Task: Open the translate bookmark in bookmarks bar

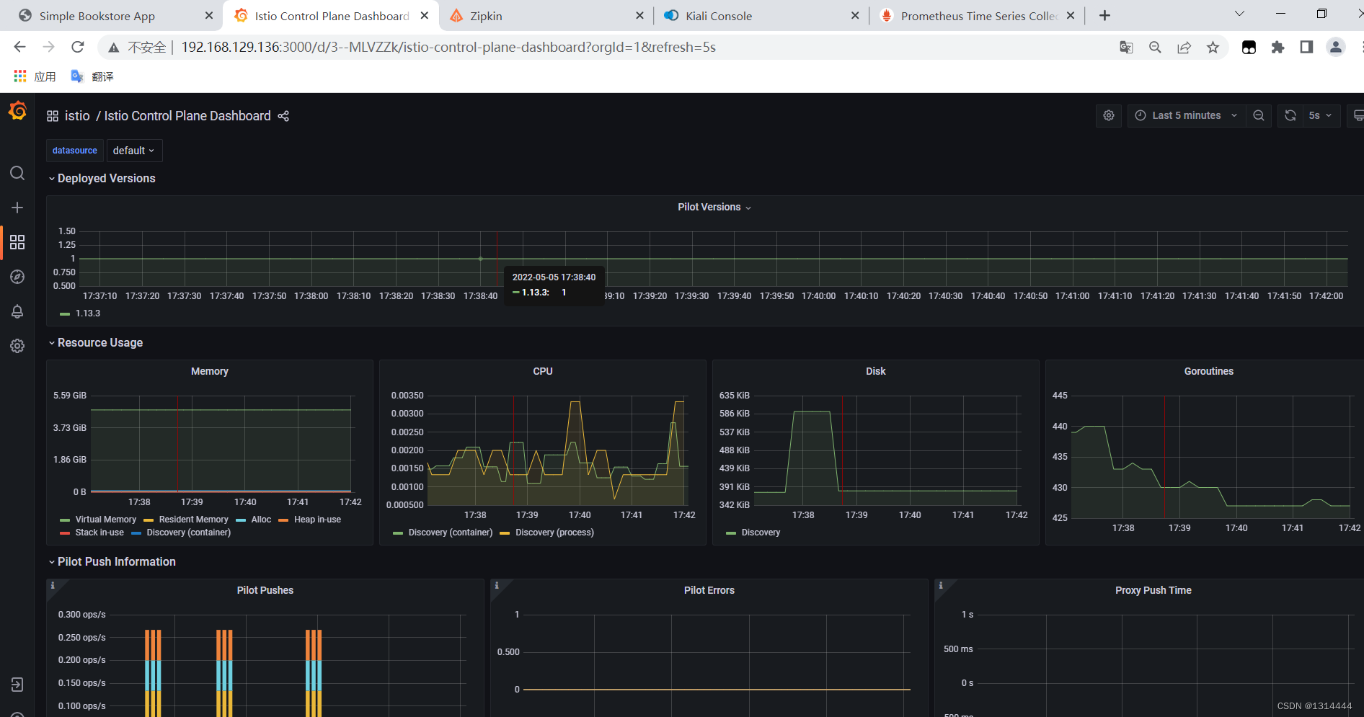Action: click(x=92, y=76)
